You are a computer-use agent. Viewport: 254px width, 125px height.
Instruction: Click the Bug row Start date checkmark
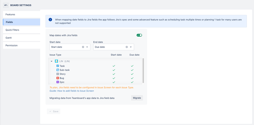tap(114, 78)
